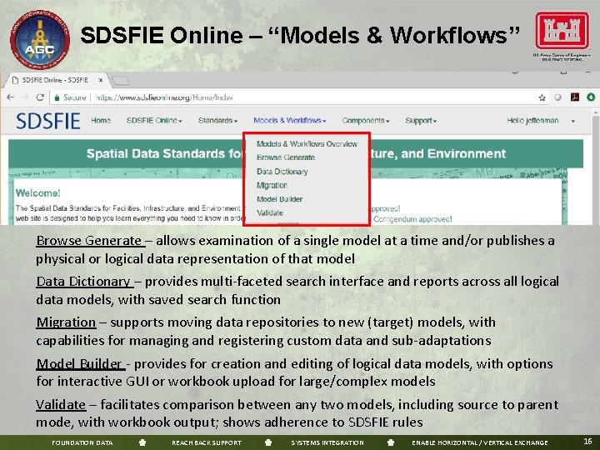
Task: Click the green Secure padlock icon
Action: click(x=57, y=98)
